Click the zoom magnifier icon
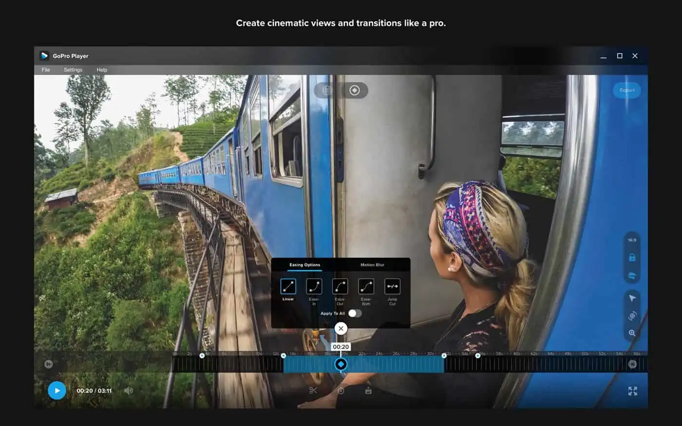This screenshot has width=682, height=426. (632, 333)
